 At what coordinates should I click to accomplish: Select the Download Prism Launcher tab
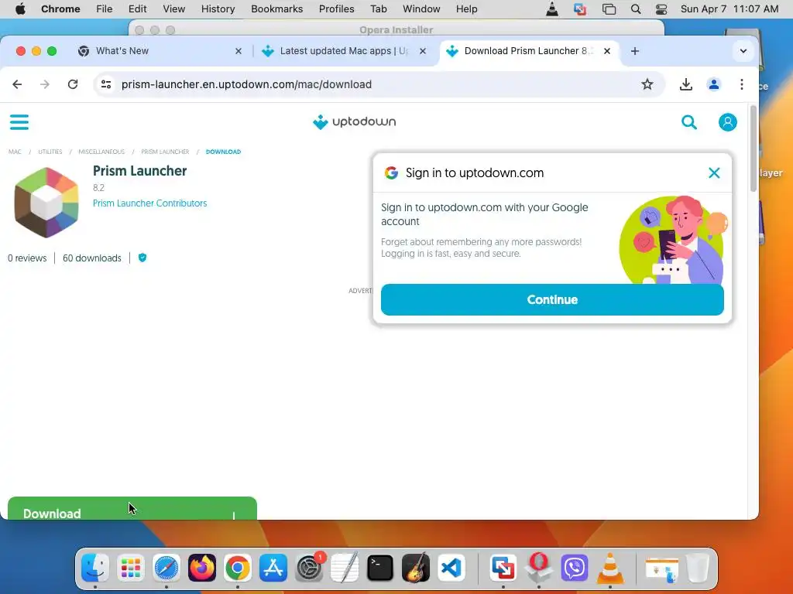529,51
